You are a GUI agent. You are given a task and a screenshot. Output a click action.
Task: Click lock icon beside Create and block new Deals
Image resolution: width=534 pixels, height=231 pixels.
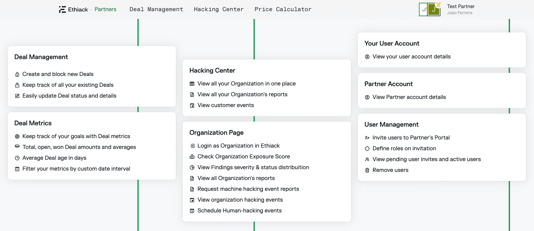(17, 74)
